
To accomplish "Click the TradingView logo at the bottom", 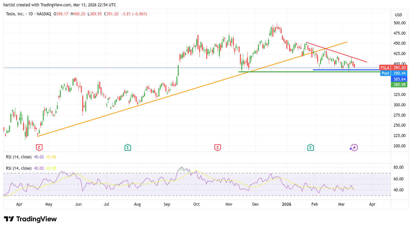I will (30, 219).
